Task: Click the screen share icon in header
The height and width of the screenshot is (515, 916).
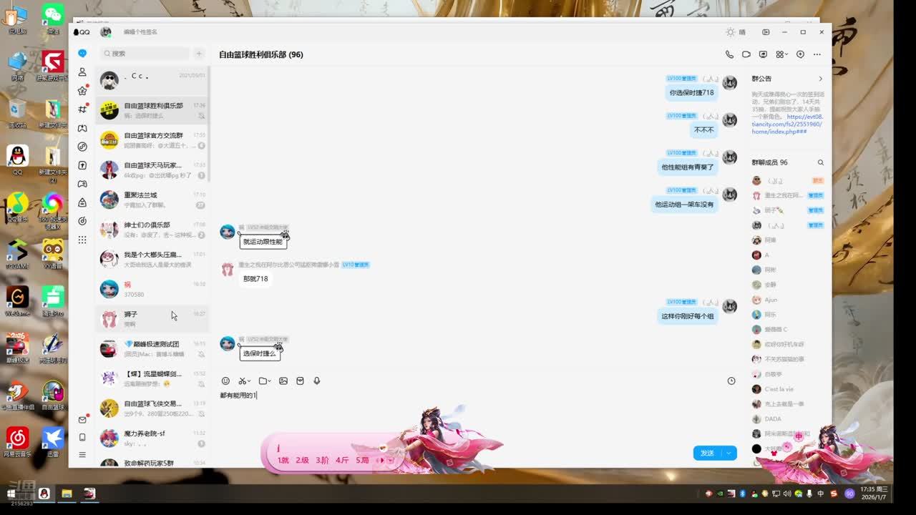Action: (763, 54)
